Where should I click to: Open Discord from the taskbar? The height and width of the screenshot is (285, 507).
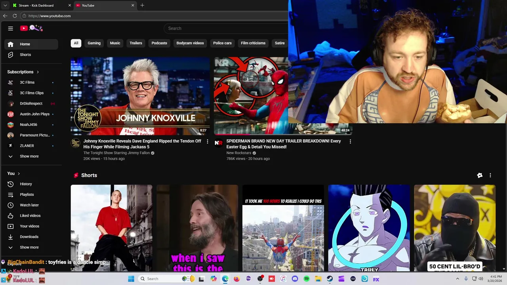click(295, 279)
